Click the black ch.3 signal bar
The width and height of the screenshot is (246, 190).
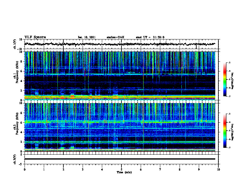tap(120, 159)
